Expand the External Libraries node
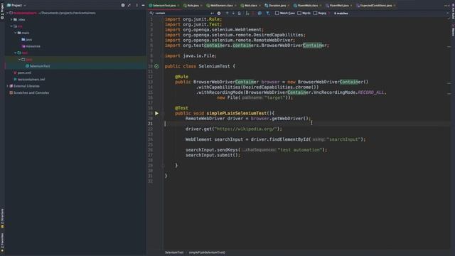This screenshot has height=256, width=455. point(8,86)
